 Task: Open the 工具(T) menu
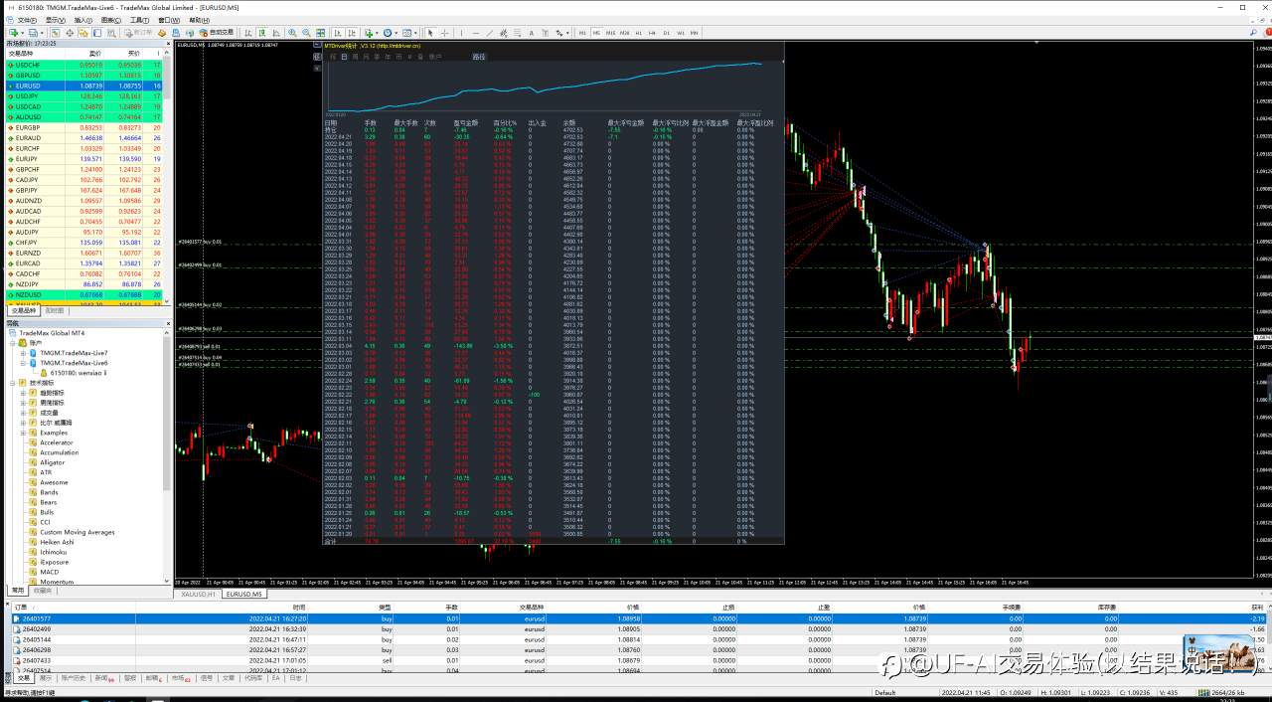[x=139, y=20]
